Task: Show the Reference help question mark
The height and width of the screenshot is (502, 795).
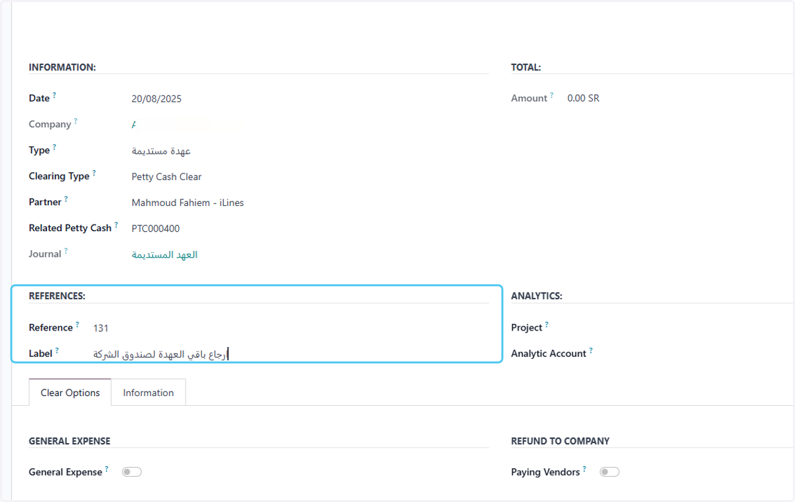Action: (78, 325)
